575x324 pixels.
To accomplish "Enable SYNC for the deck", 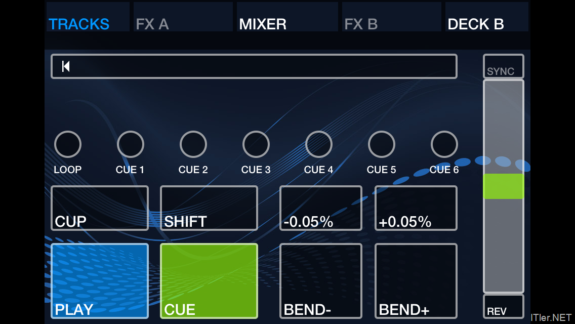I will (x=504, y=66).
